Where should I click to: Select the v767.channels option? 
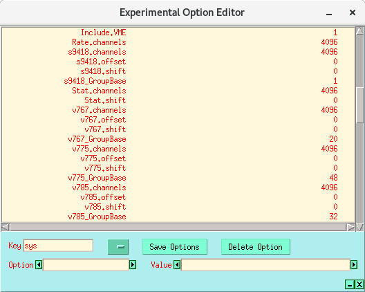[x=99, y=110]
